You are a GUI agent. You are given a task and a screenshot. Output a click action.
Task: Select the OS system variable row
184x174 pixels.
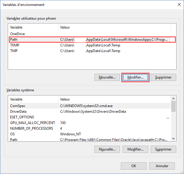(13, 134)
